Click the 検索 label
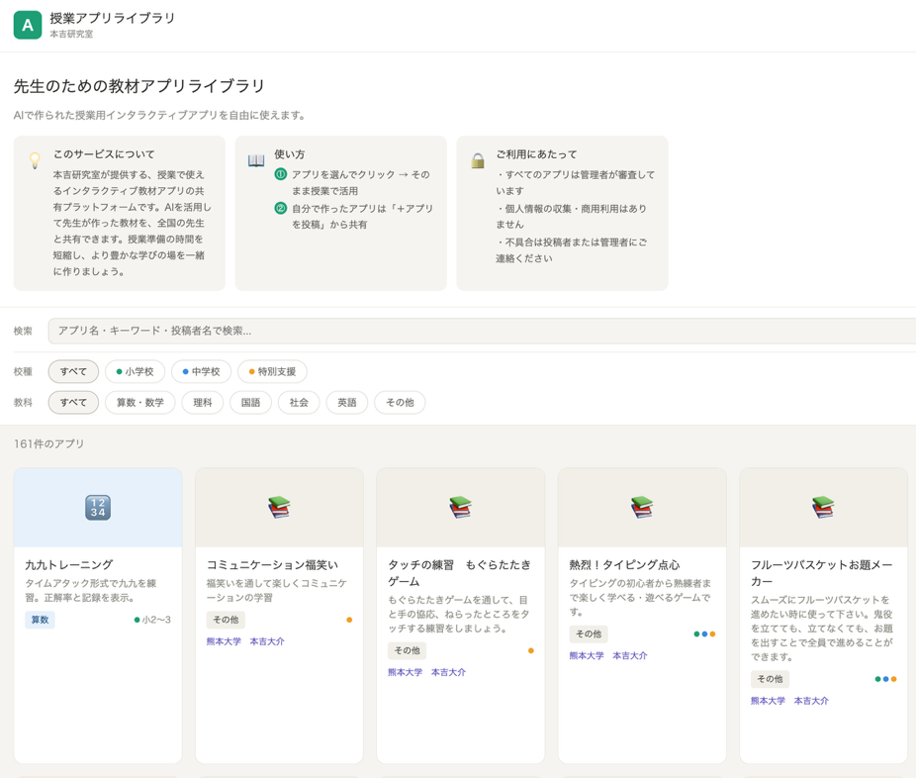916x778 pixels. click(23, 331)
